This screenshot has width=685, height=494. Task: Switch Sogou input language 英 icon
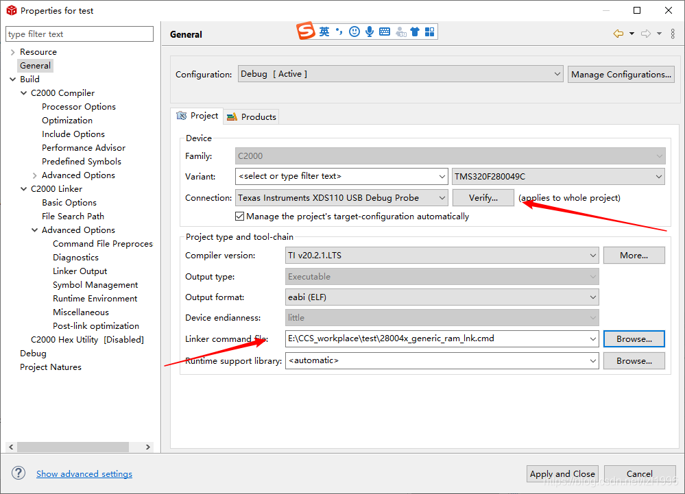[324, 32]
